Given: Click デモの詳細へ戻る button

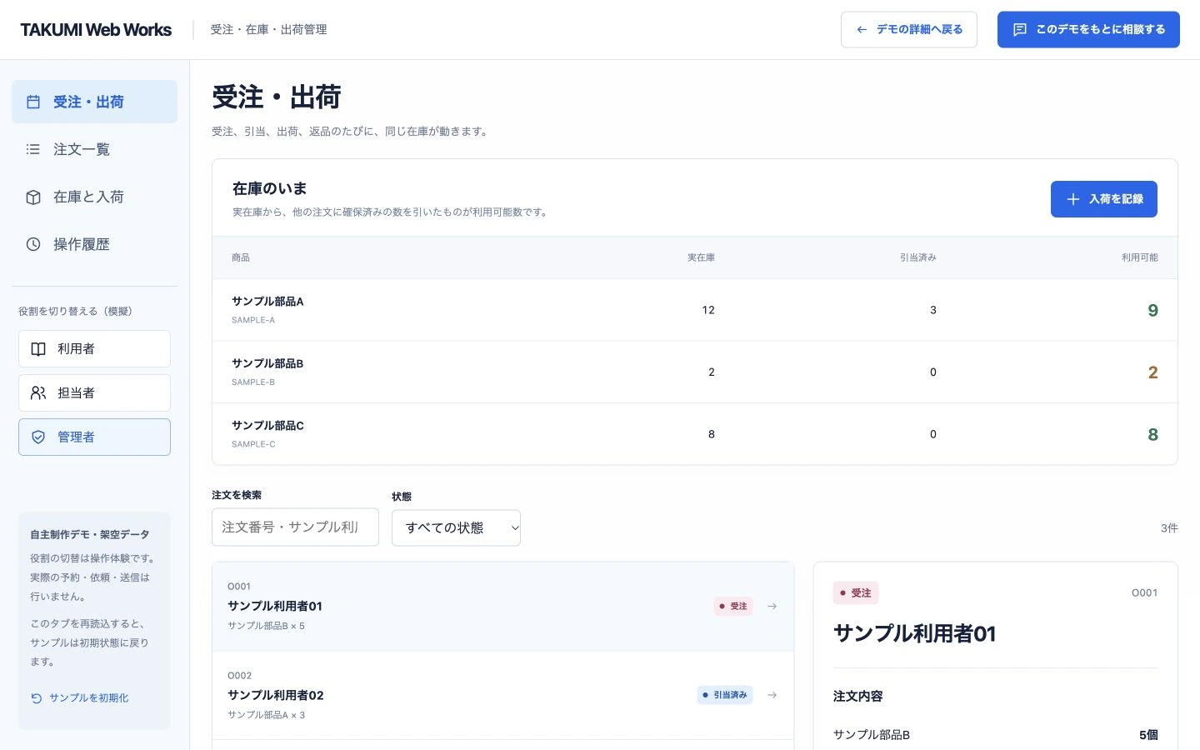Looking at the screenshot, I should click(909, 29).
